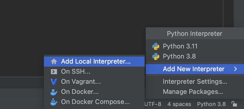Expand the Add New Interpreter submenu arrow
Image resolution: width=244 pixels, height=109 pixels.
pos(235,69)
